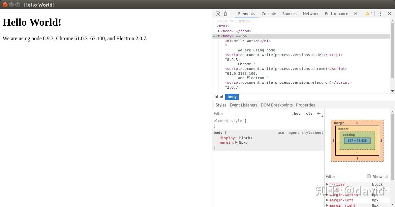Close the DevTools panel
Image resolution: width=395 pixels, height=207 pixels.
389,14
